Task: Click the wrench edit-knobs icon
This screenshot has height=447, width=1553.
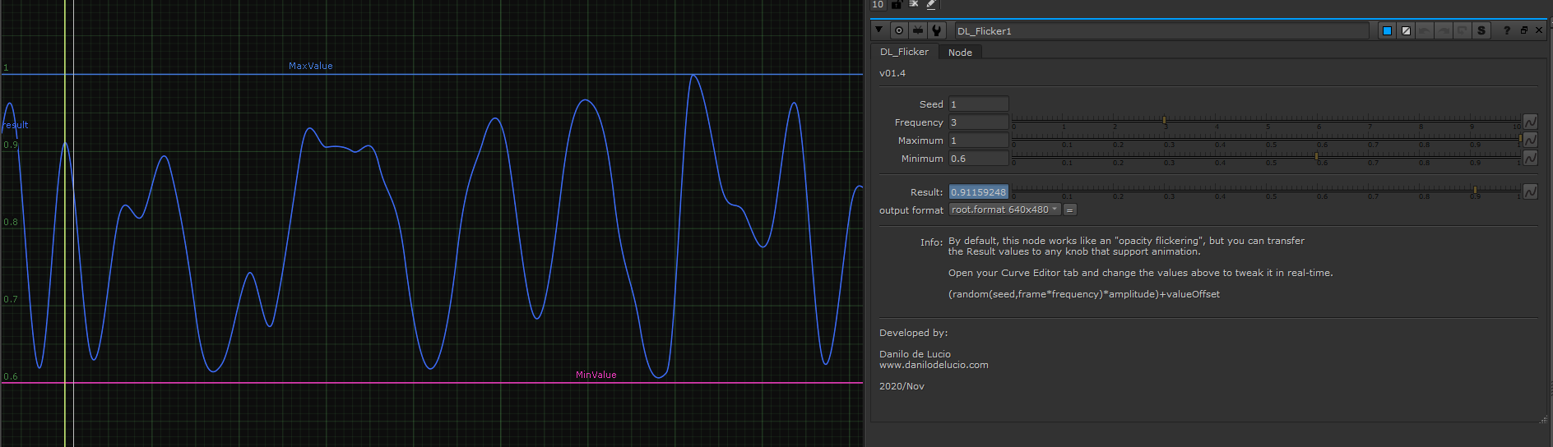Action: coord(936,30)
